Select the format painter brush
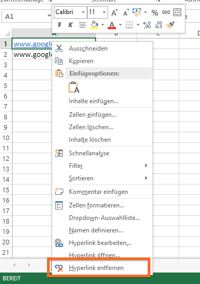This screenshot has width=200, height=284. [170, 25]
